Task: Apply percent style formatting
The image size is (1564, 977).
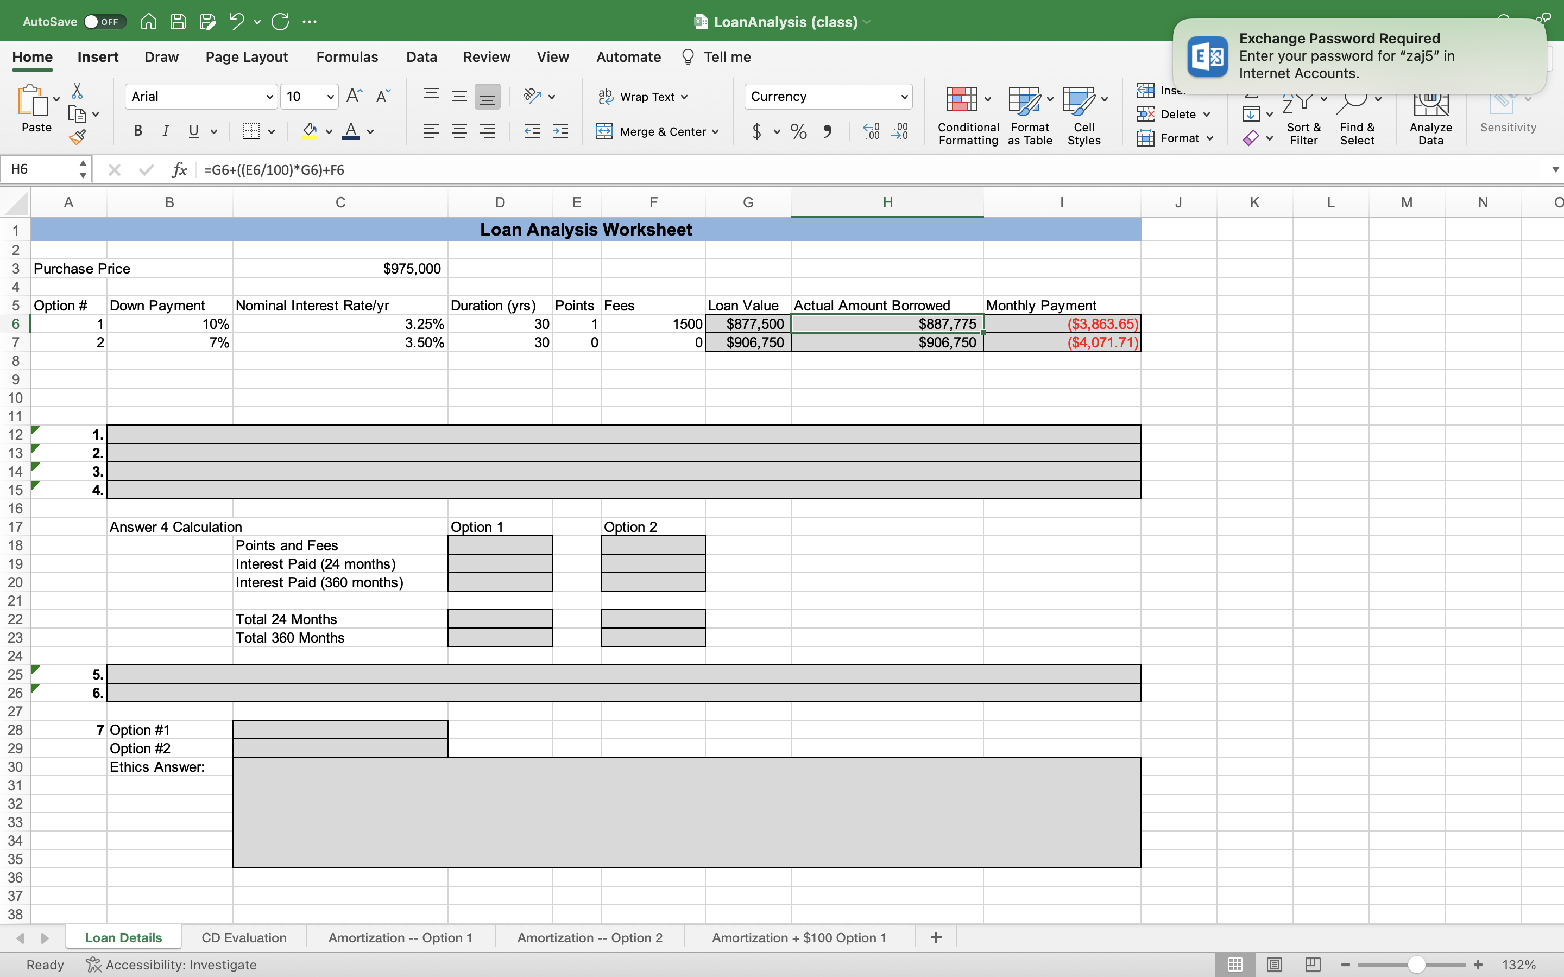Action: 798,131
